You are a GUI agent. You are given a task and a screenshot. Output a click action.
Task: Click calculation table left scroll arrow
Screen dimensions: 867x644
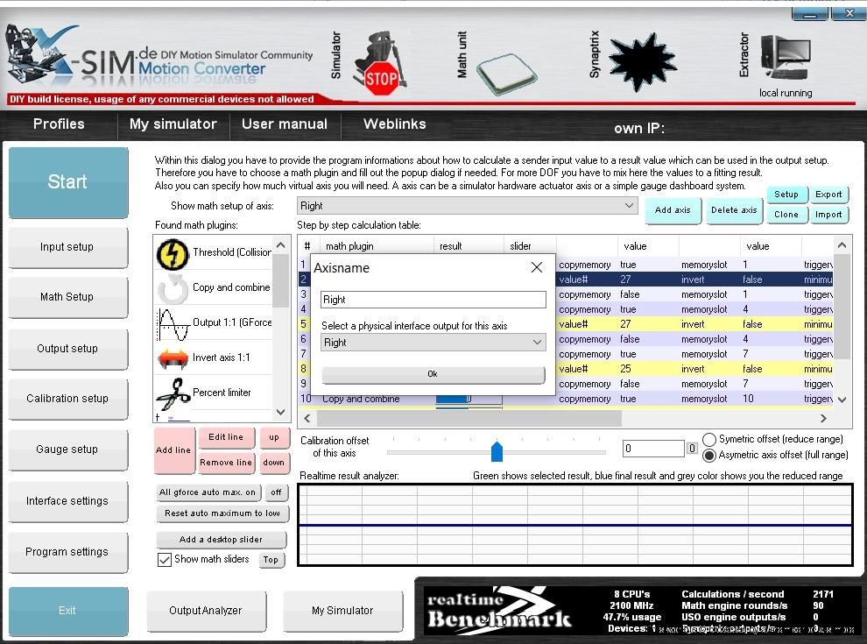point(307,419)
